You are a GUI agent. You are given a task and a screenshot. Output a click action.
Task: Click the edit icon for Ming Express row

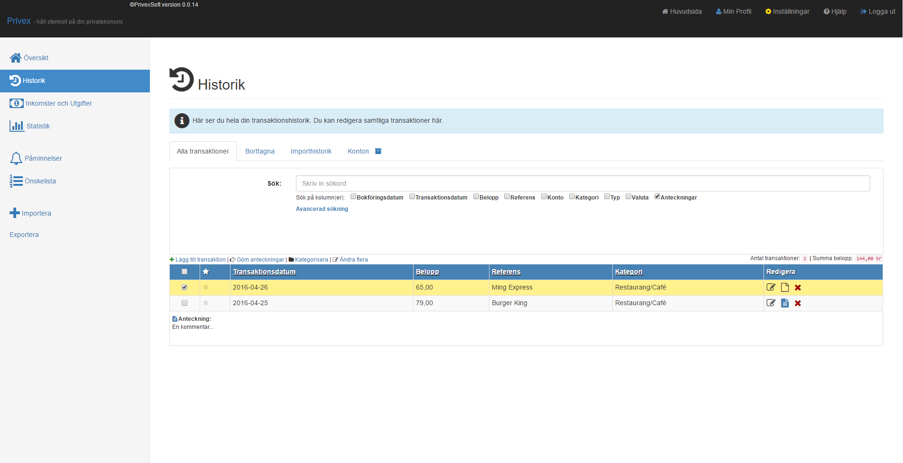771,287
